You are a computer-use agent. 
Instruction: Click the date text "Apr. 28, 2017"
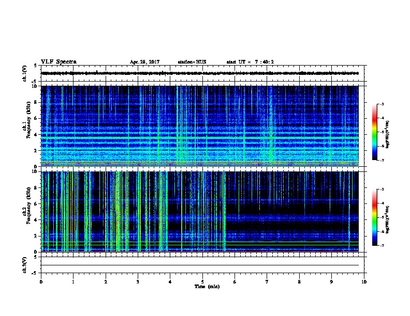click(144, 62)
